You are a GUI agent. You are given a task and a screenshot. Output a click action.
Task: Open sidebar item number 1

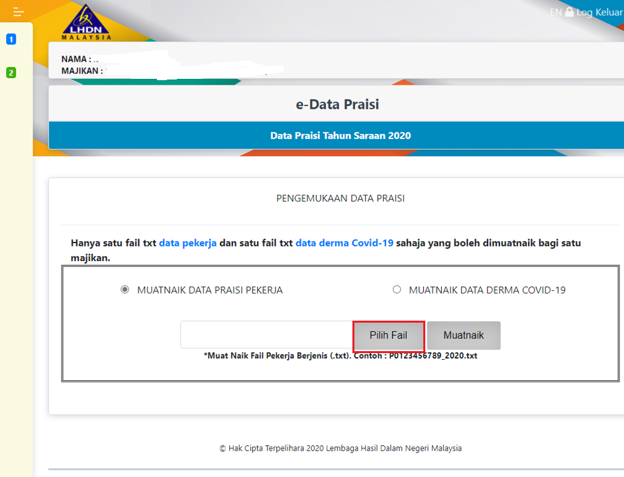click(x=11, y=39)
